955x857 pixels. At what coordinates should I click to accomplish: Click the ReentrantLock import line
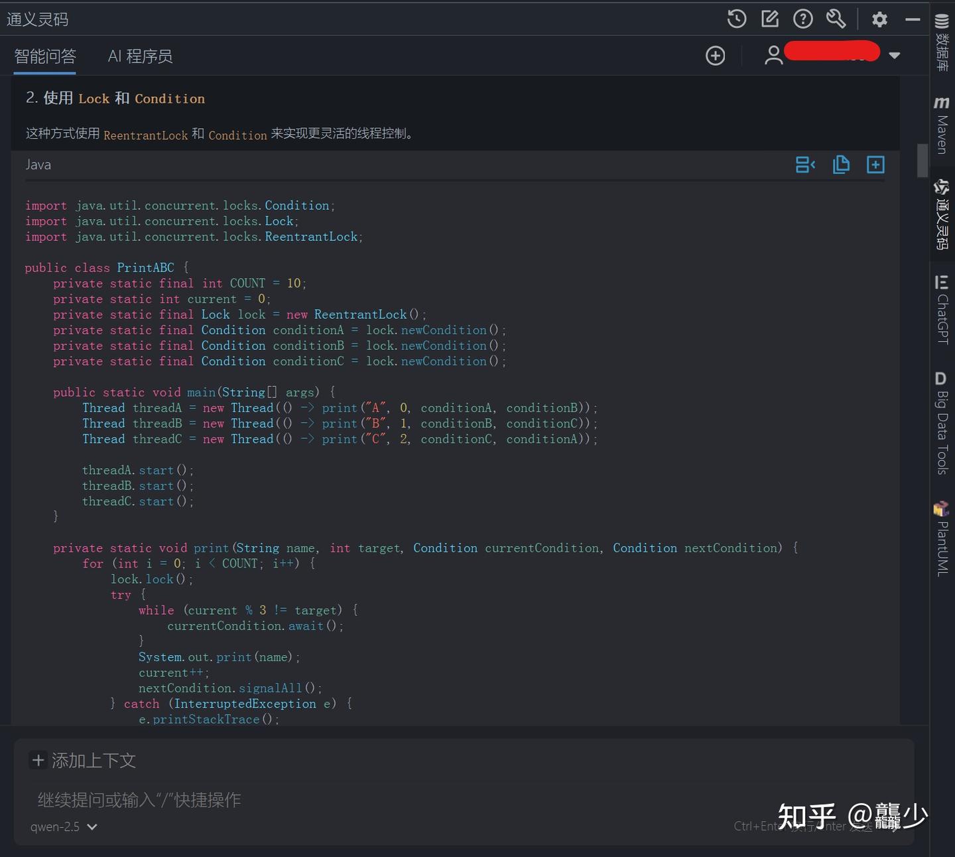click(194, 237)
